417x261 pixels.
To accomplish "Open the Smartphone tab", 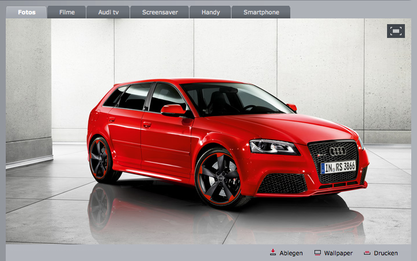I will 261,12.
